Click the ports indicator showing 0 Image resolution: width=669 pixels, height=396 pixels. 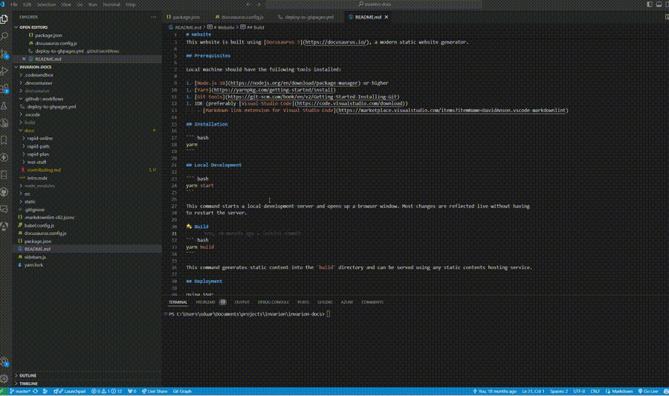point(132,392)
